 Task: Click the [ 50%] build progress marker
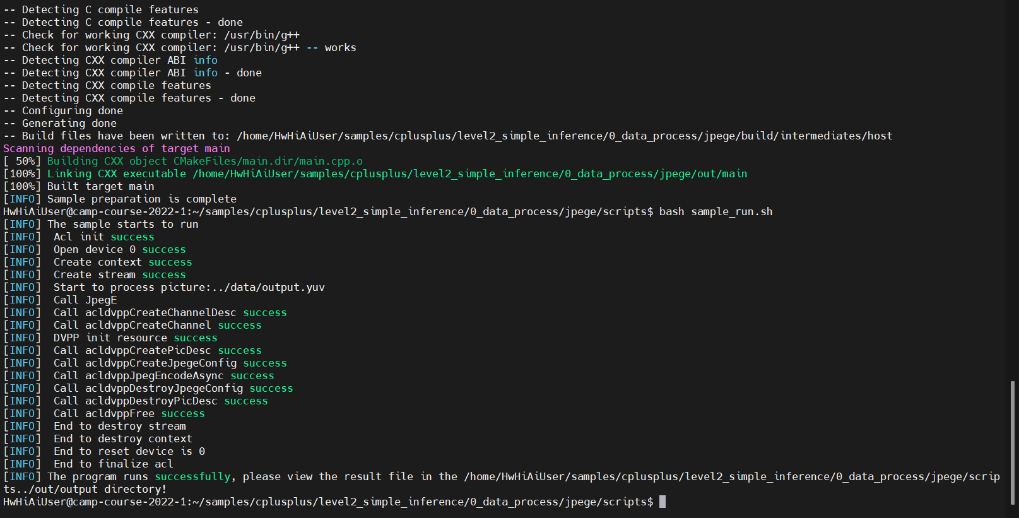point(22,161)
